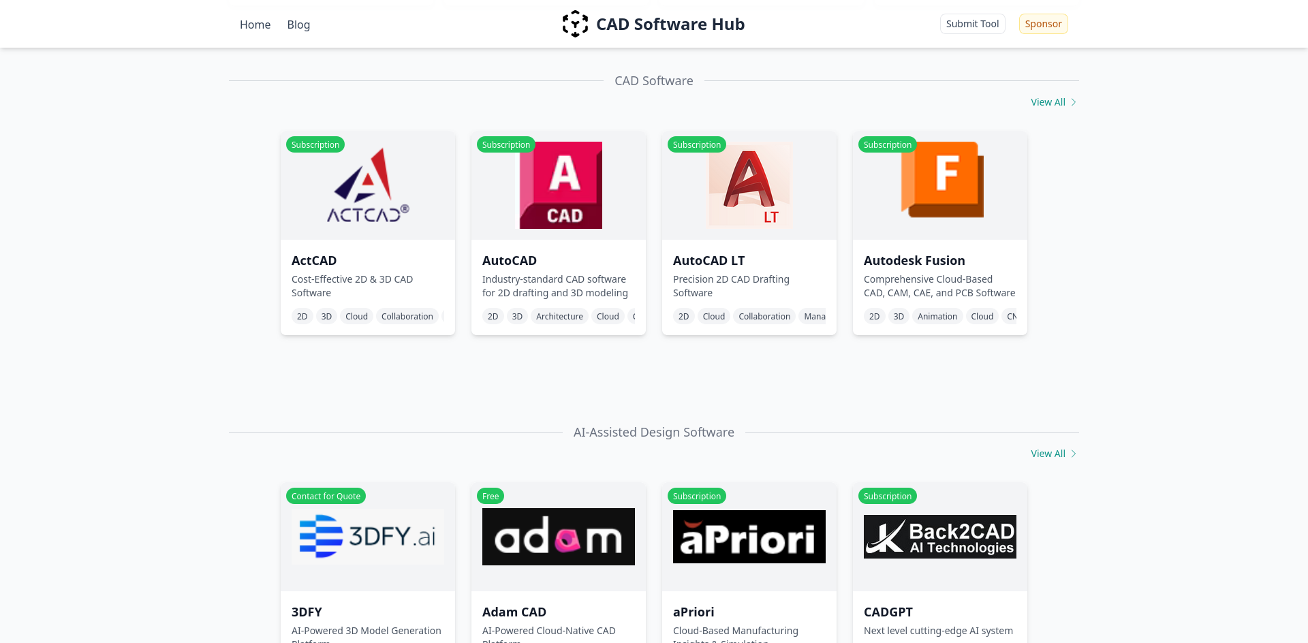Select the Cloud tag on AutoCAD card

[x=608, y=316]
